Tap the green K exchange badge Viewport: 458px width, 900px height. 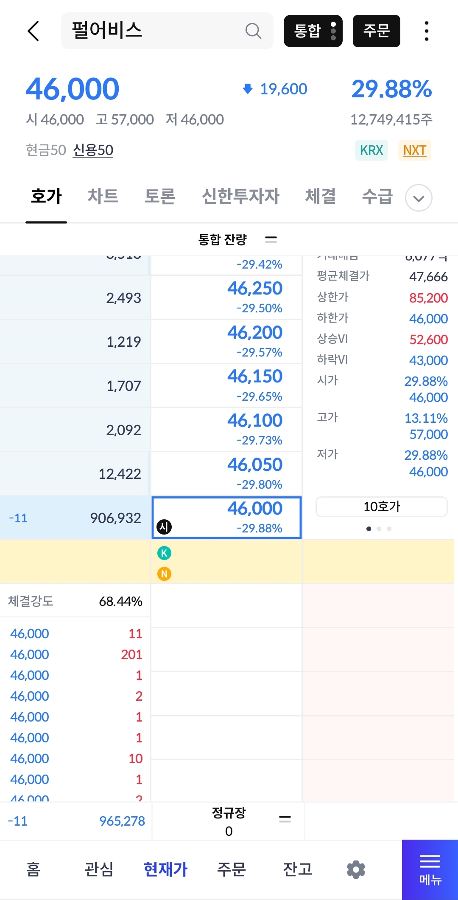(164, 553)
